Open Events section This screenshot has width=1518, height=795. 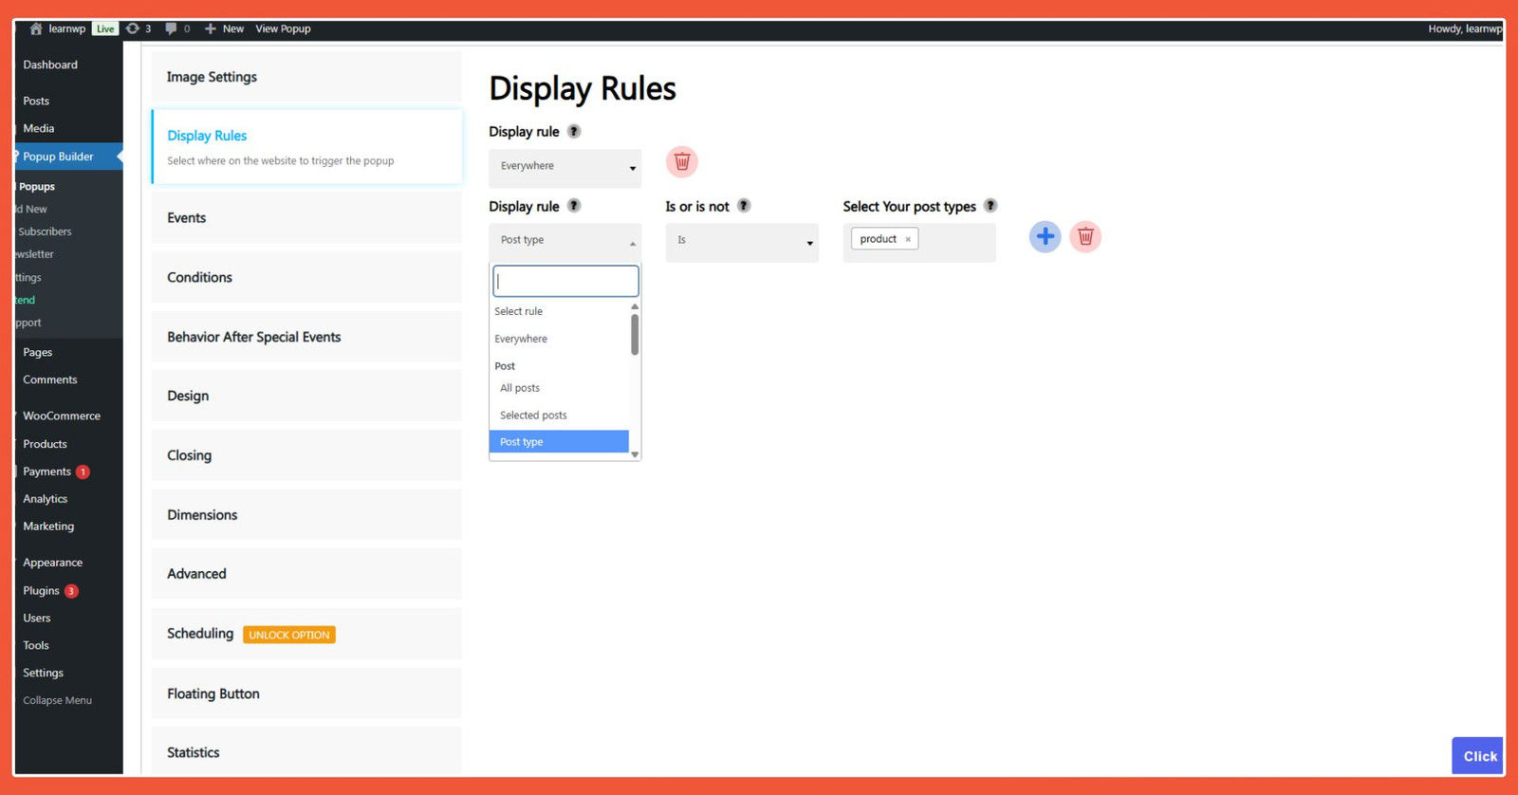tap(306, 217)
